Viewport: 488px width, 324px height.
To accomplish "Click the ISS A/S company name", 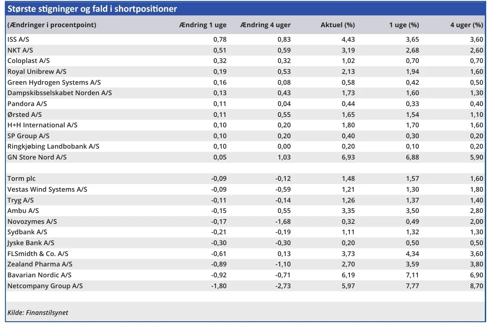I will [x=19, y=39].
